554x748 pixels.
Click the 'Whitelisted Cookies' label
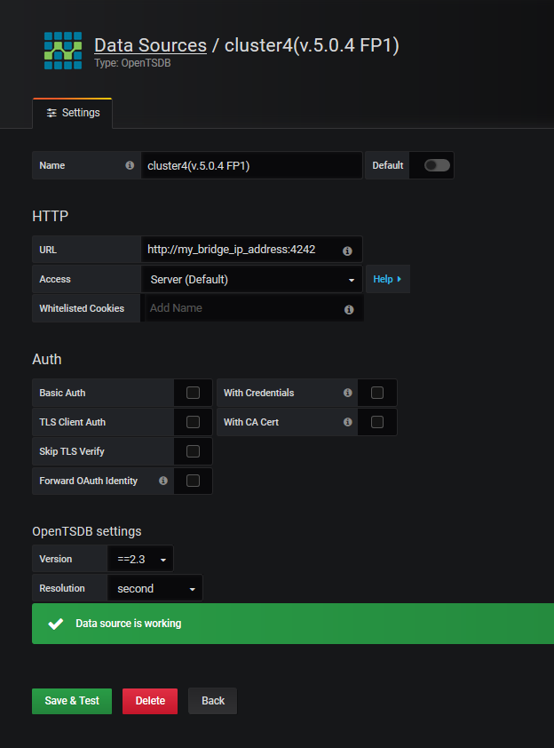point(82,308)
